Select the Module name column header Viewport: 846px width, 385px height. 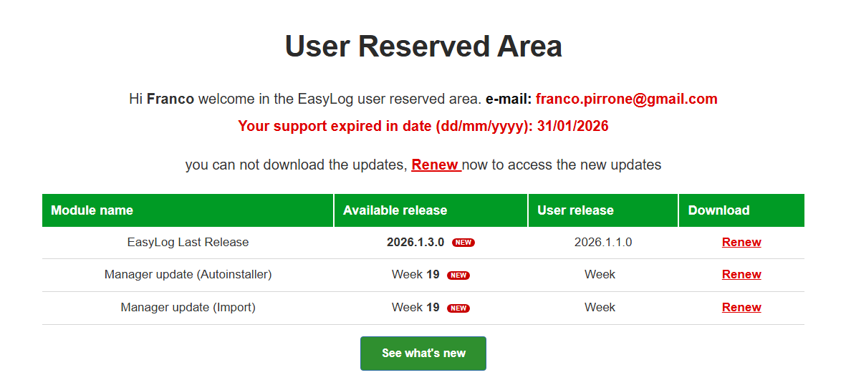coord(188,210)
